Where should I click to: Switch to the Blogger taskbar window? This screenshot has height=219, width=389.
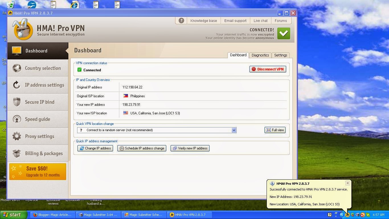tap(53, 215)
